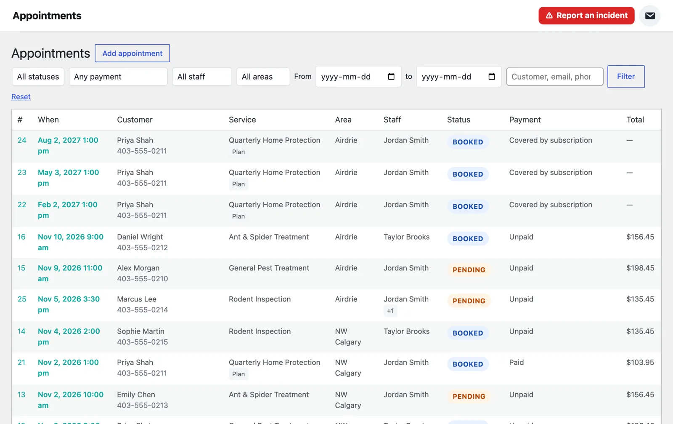Open appointment number 16 link
Viewport: 673px width, 424px height.
click(x=21, y=237)
